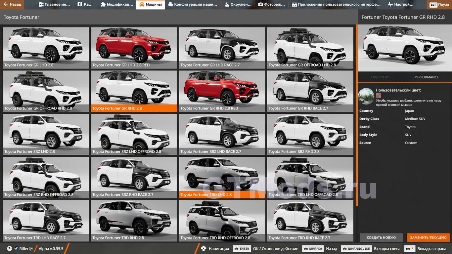Click the Source value Custom
The width and height of the screenshot is (452, 254).
(411, 143)
